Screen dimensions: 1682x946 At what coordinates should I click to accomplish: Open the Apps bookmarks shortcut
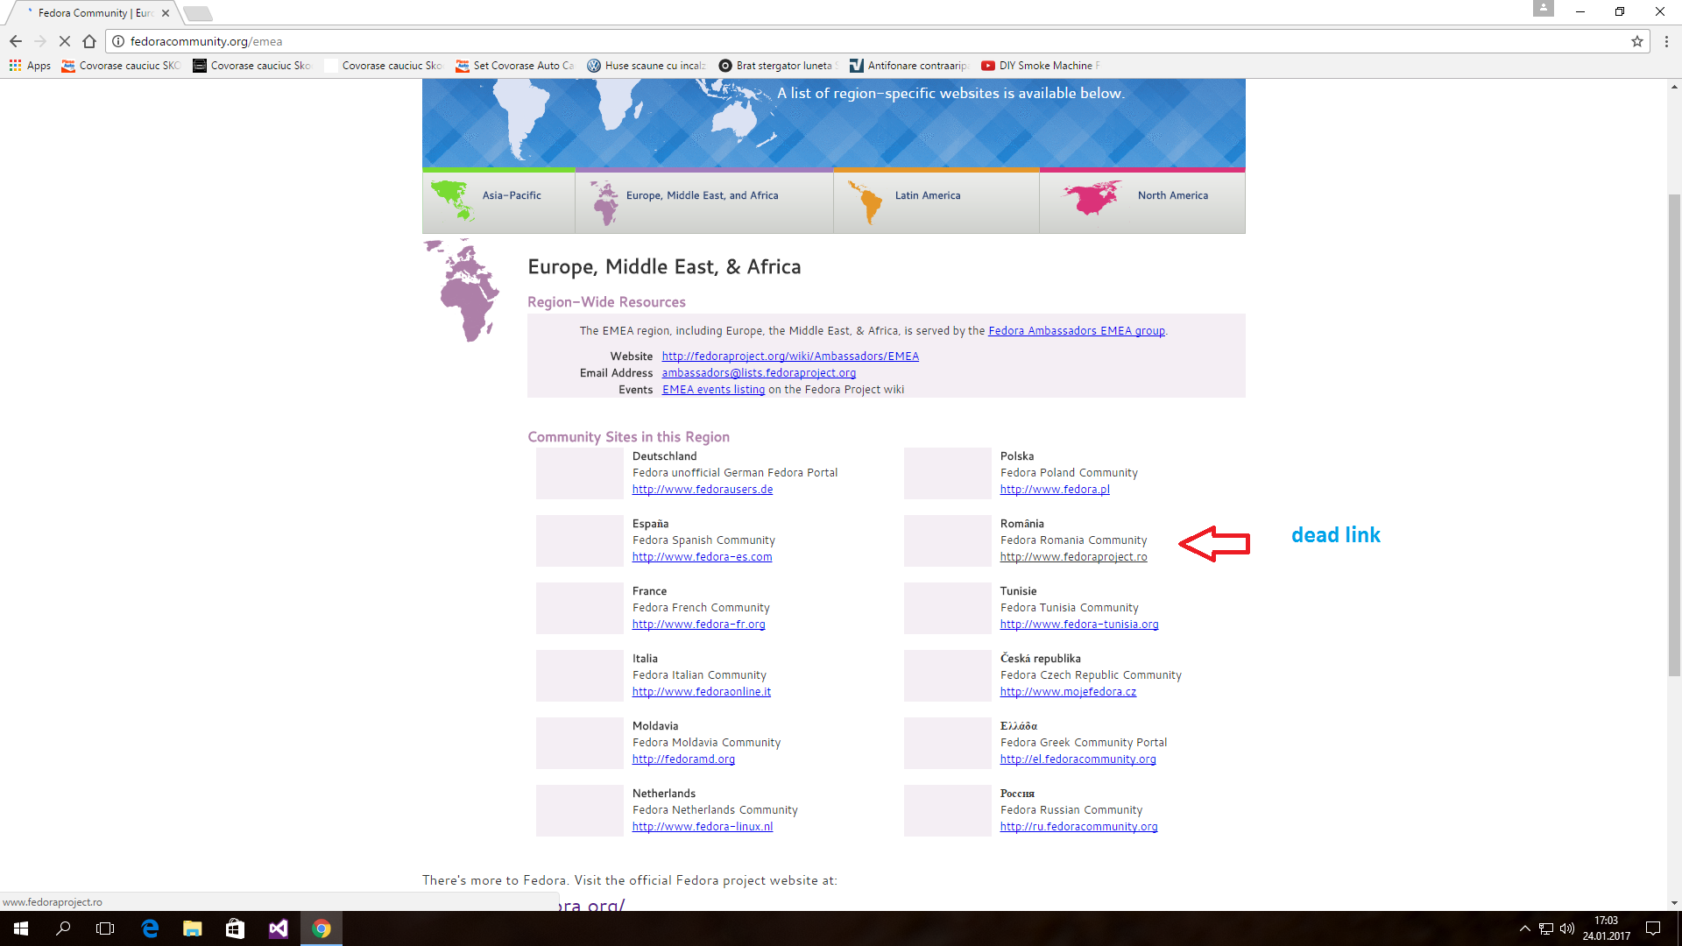(x=30, y=66)
